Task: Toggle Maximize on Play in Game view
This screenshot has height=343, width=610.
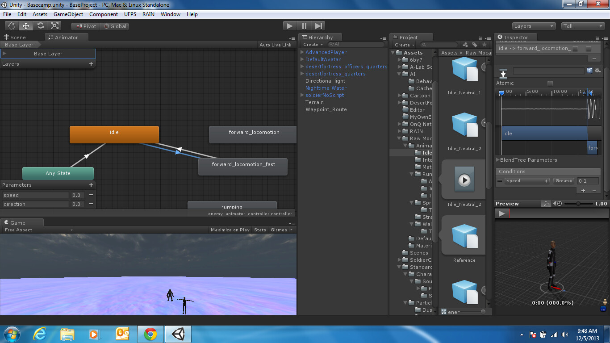Action: pyautogui.click(x=231, y=229)
